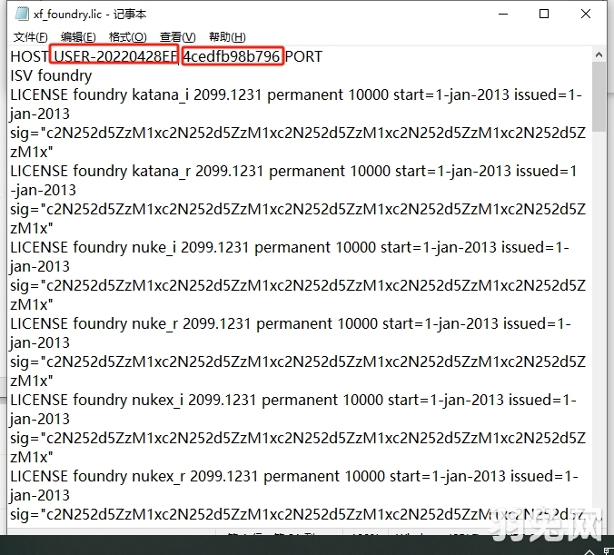Open the 文件(F) menu

point(30,37)
